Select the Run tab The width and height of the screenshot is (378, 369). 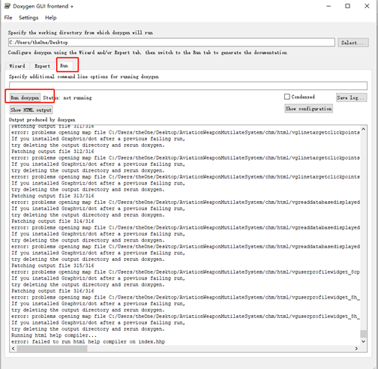(x=64, y=65)
